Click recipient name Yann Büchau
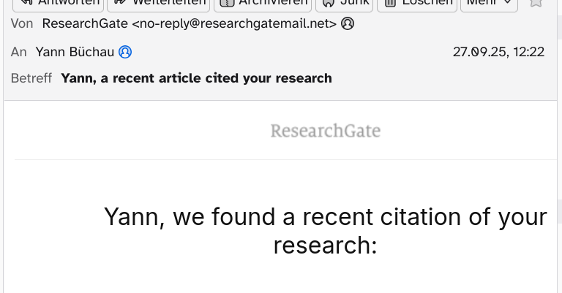 (75, 52)
